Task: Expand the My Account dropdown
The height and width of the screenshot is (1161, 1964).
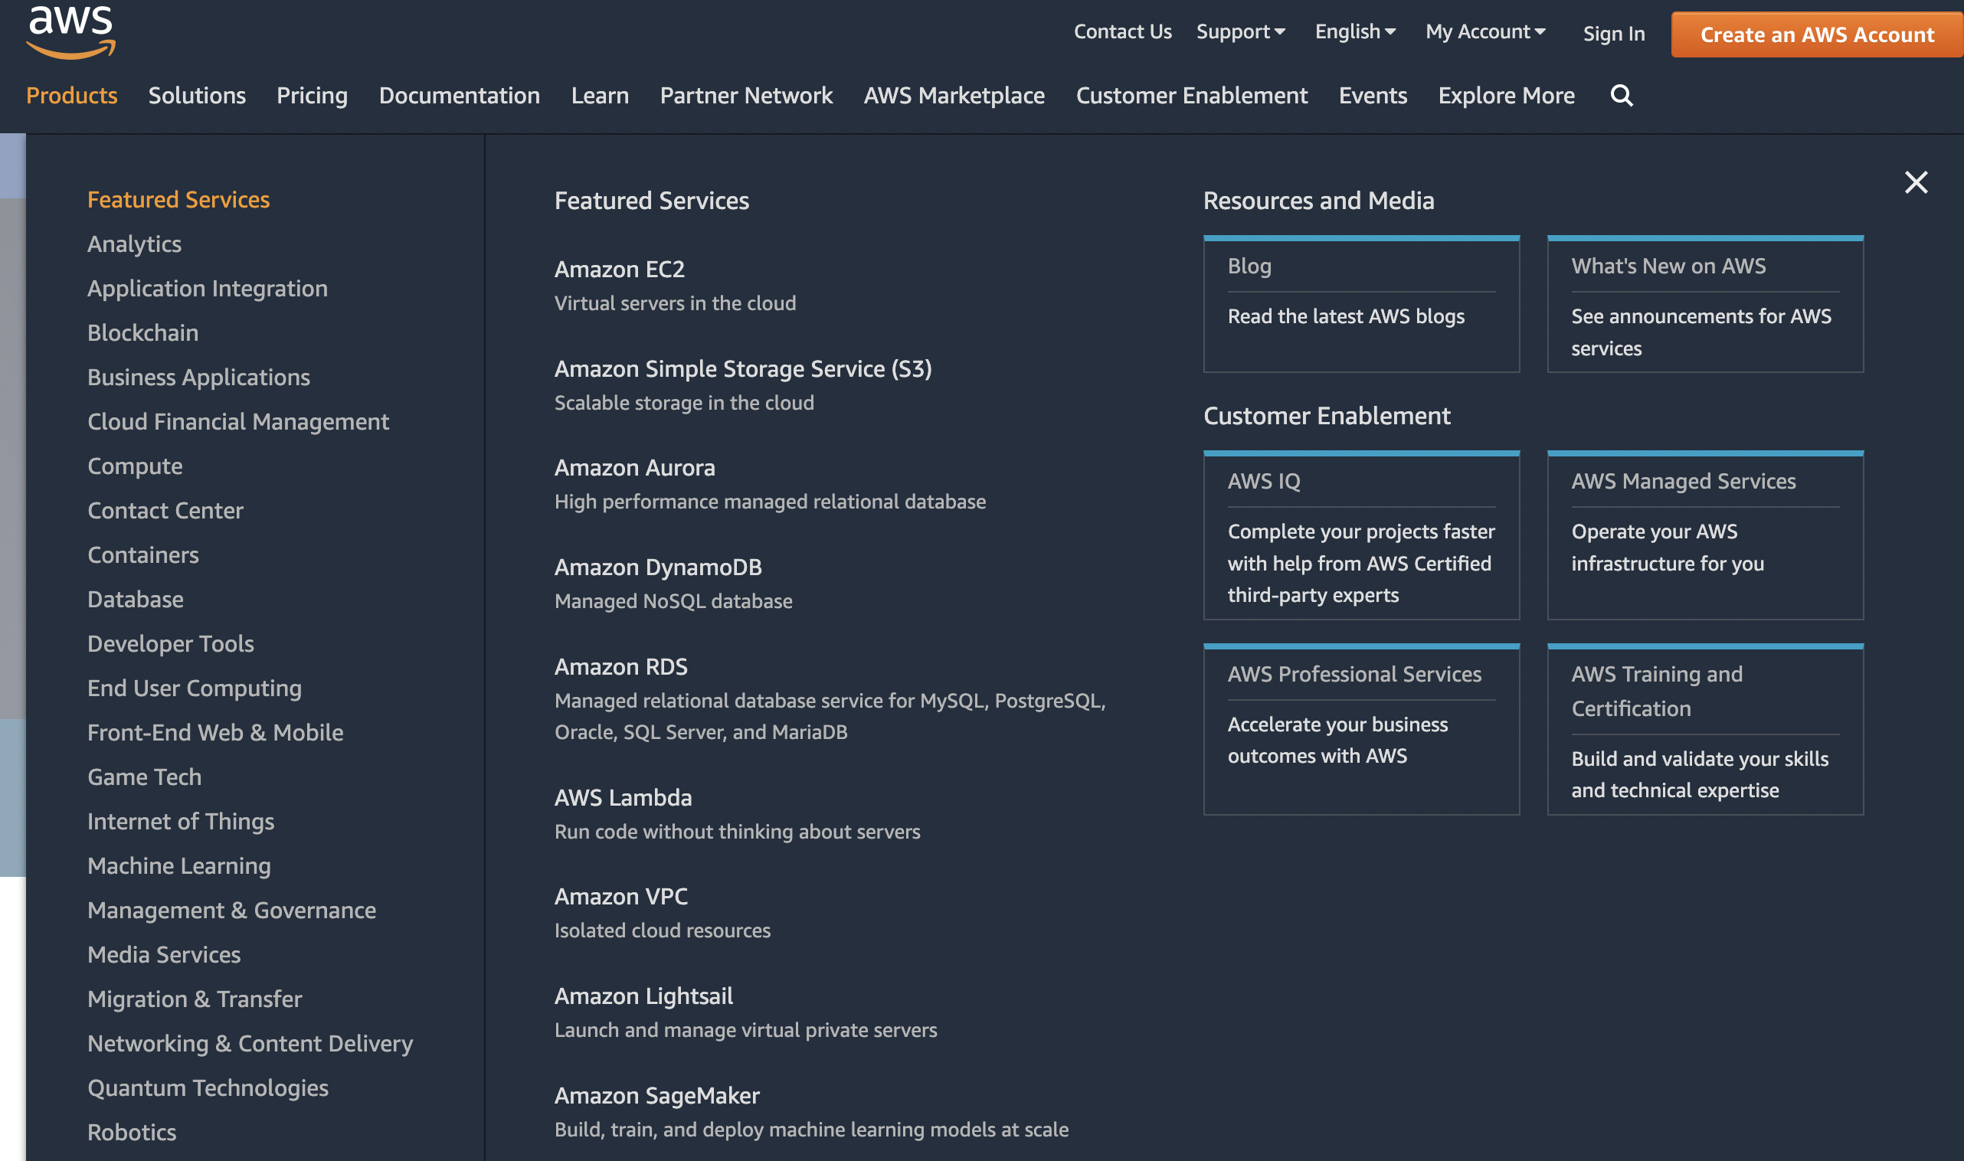Action: pyautogui.click(x=1484, y=32)
